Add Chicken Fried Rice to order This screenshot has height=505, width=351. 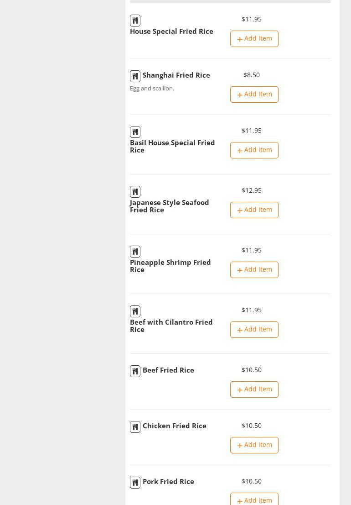pos(254,445)
